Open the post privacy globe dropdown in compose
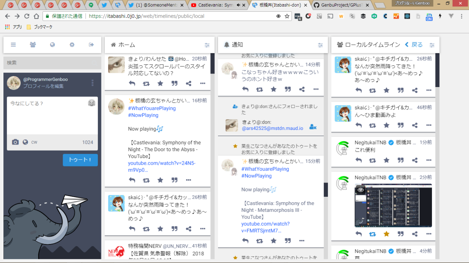The image size is (469, 263). [25, 142]
